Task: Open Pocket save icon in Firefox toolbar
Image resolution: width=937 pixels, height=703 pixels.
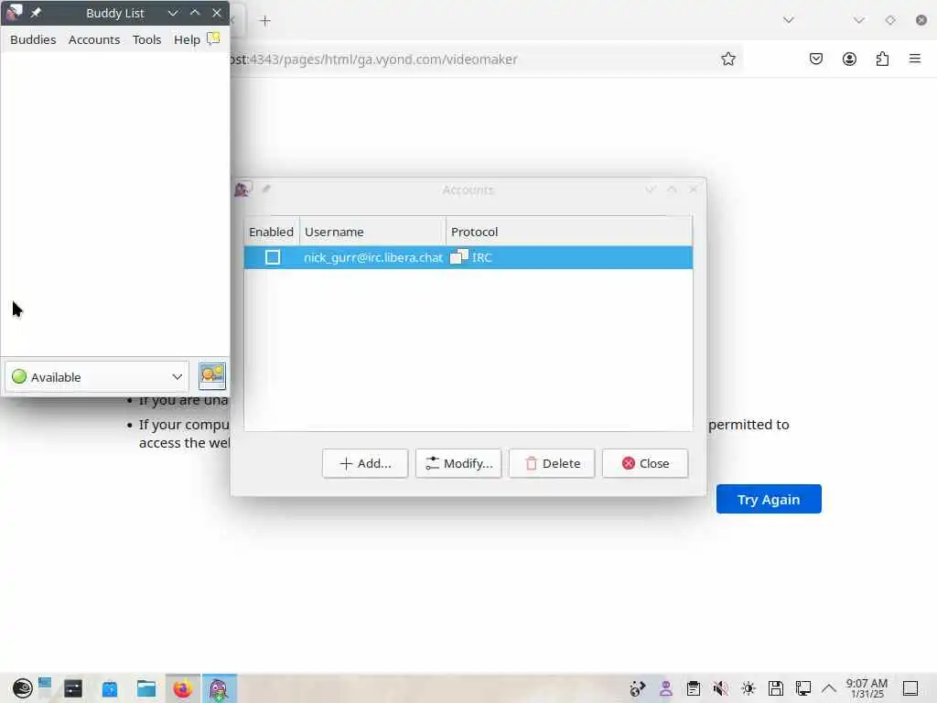Action: (815, 59)
